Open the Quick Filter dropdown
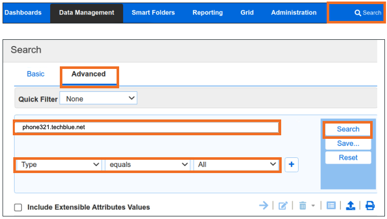This screenshot has height=219, width=387. [98, 99]
